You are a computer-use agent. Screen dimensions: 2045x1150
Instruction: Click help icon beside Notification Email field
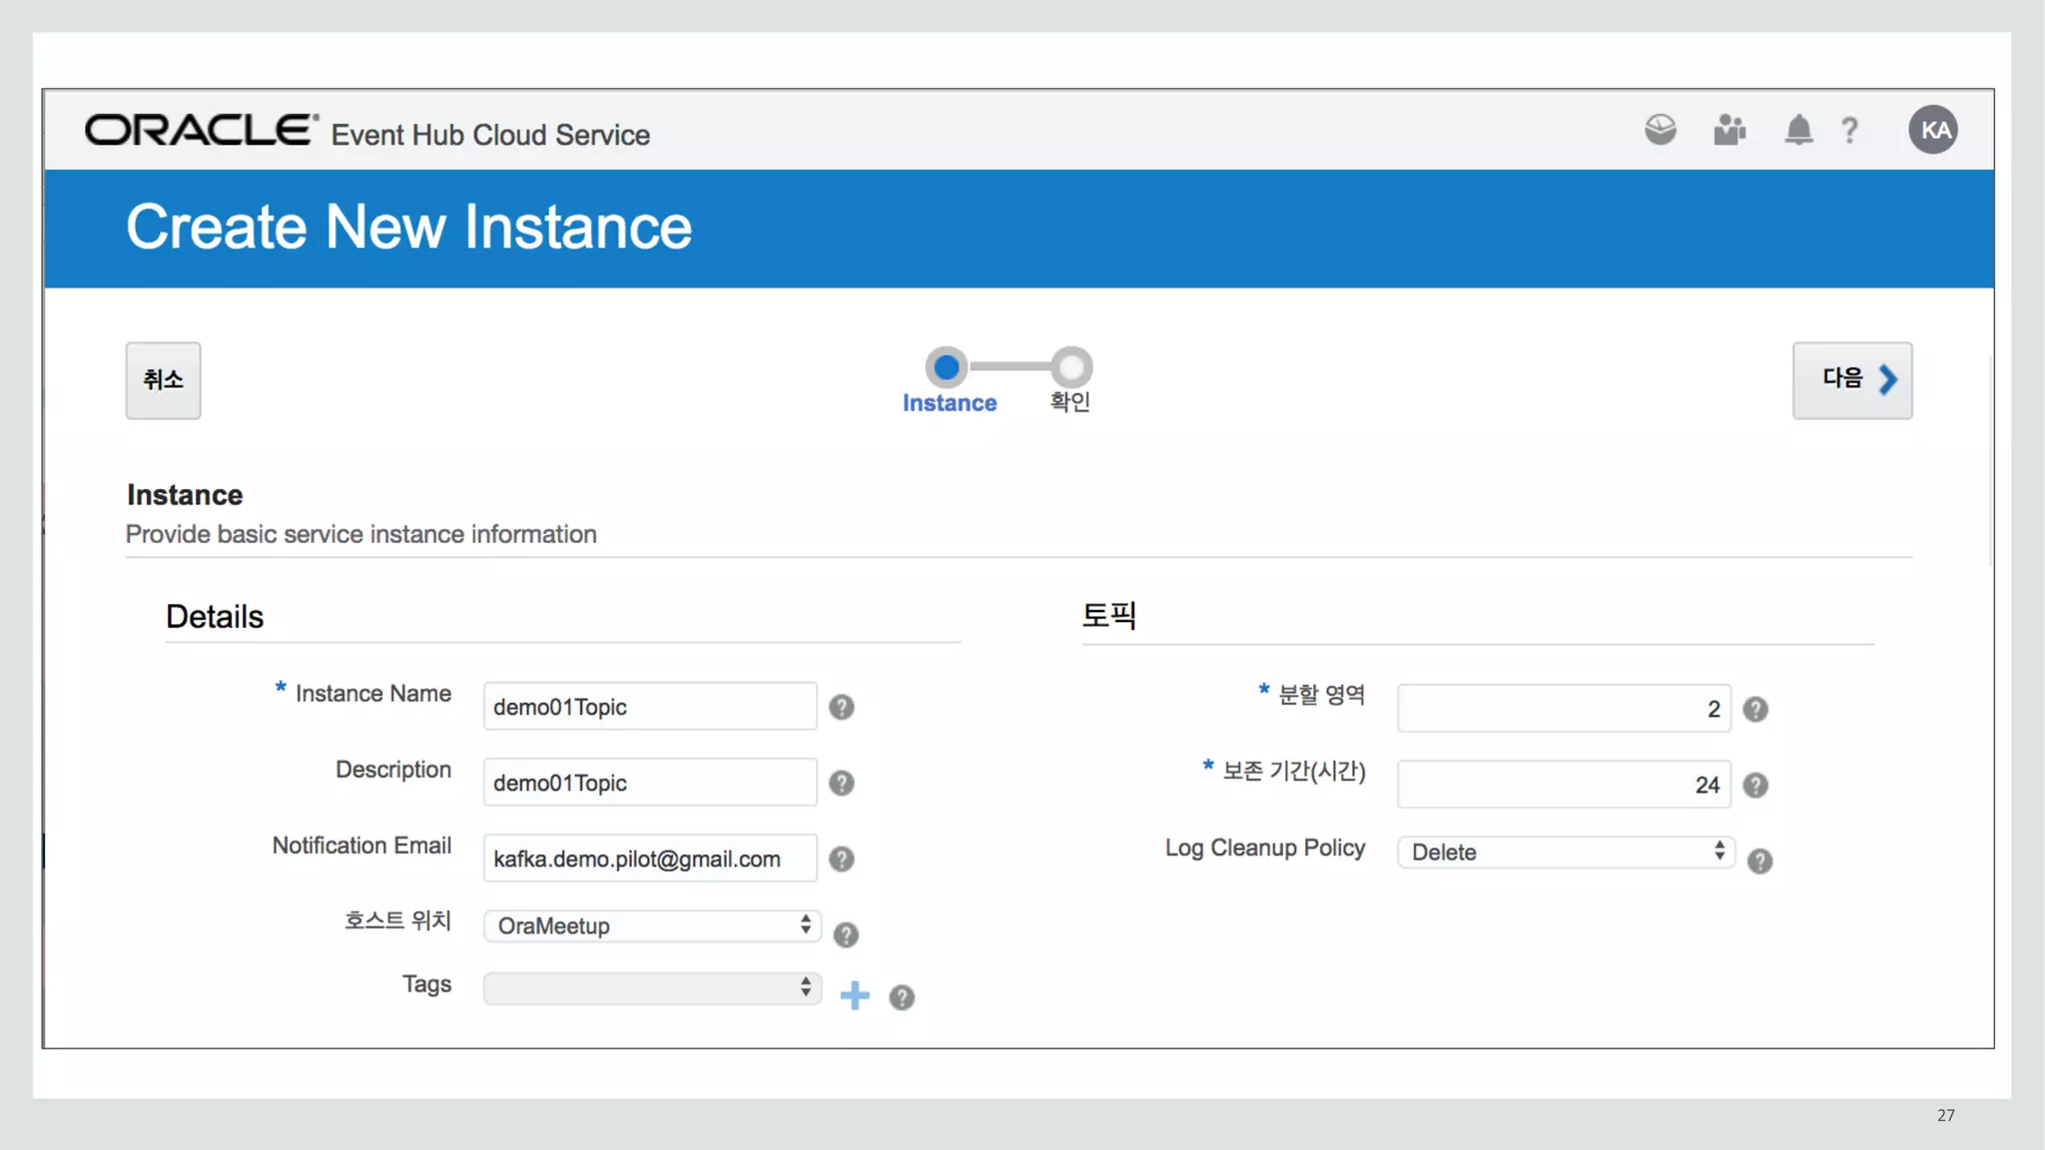pyautogui.click(x=842, y=860)
